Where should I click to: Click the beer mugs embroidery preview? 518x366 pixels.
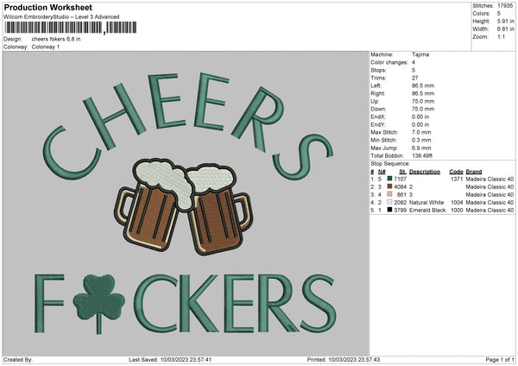[183, 206]
